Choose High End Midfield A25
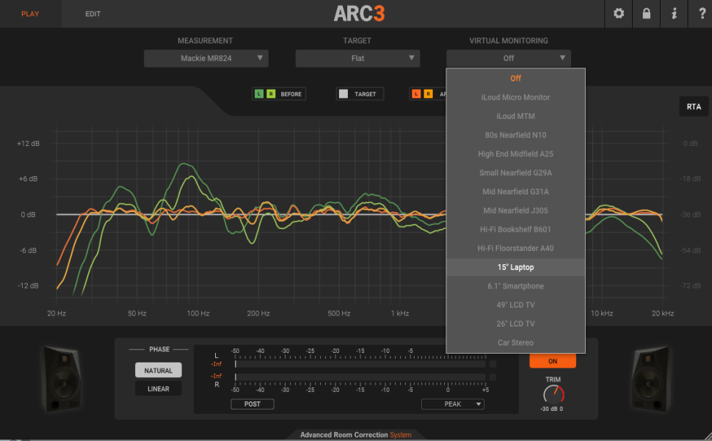This screenshot has height=441, width=712. [515, 154]
